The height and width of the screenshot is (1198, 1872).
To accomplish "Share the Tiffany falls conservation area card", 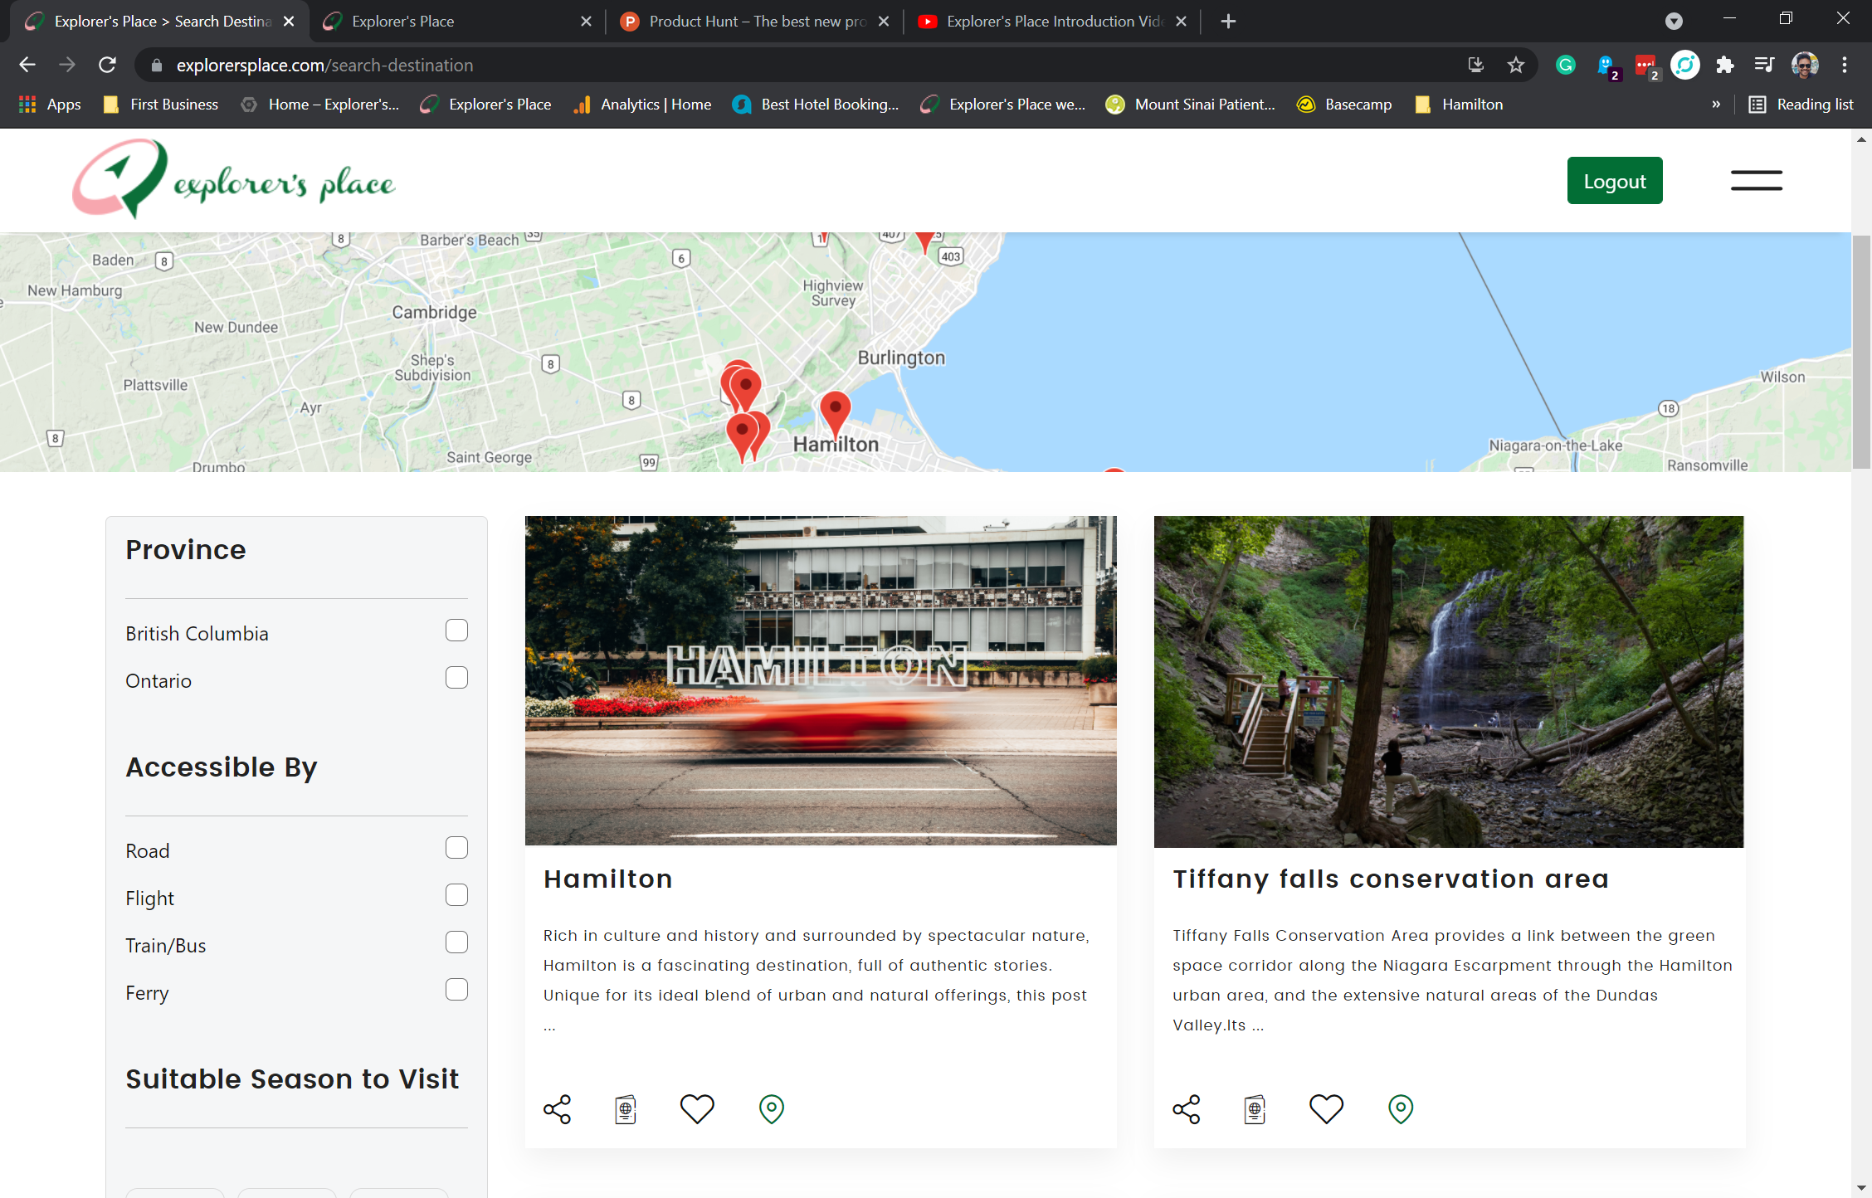I will click(1186, 1109).
